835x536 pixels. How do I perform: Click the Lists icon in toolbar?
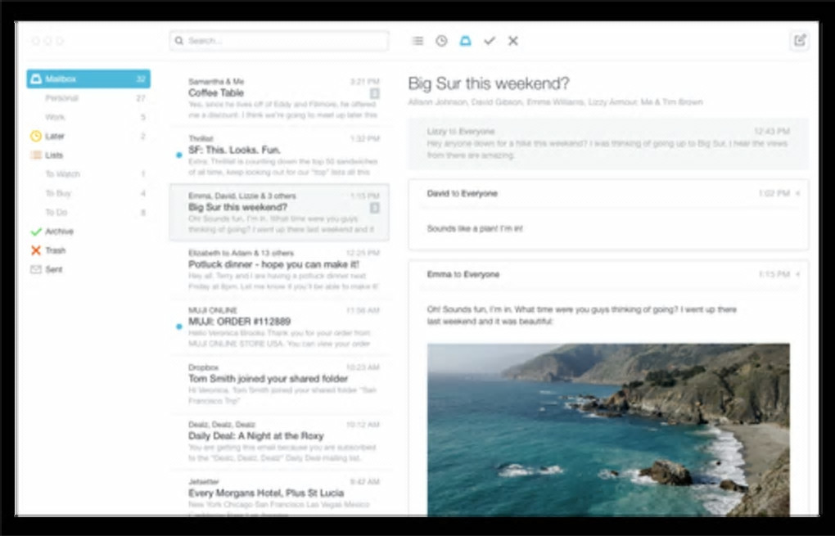[x=418, y=41]
